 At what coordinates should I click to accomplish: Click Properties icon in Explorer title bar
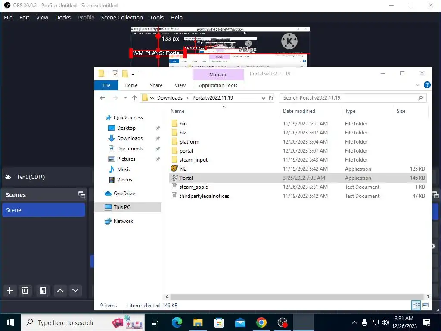point(115,74)
